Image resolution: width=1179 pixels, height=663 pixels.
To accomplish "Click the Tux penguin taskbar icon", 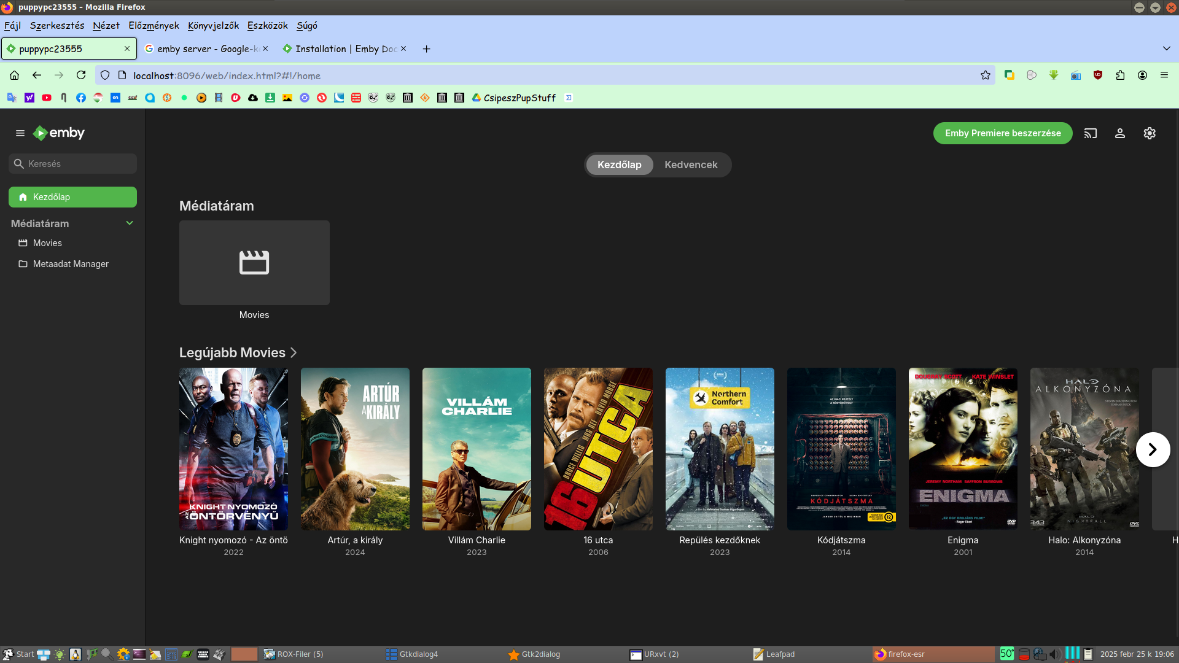I will (76, 654).
